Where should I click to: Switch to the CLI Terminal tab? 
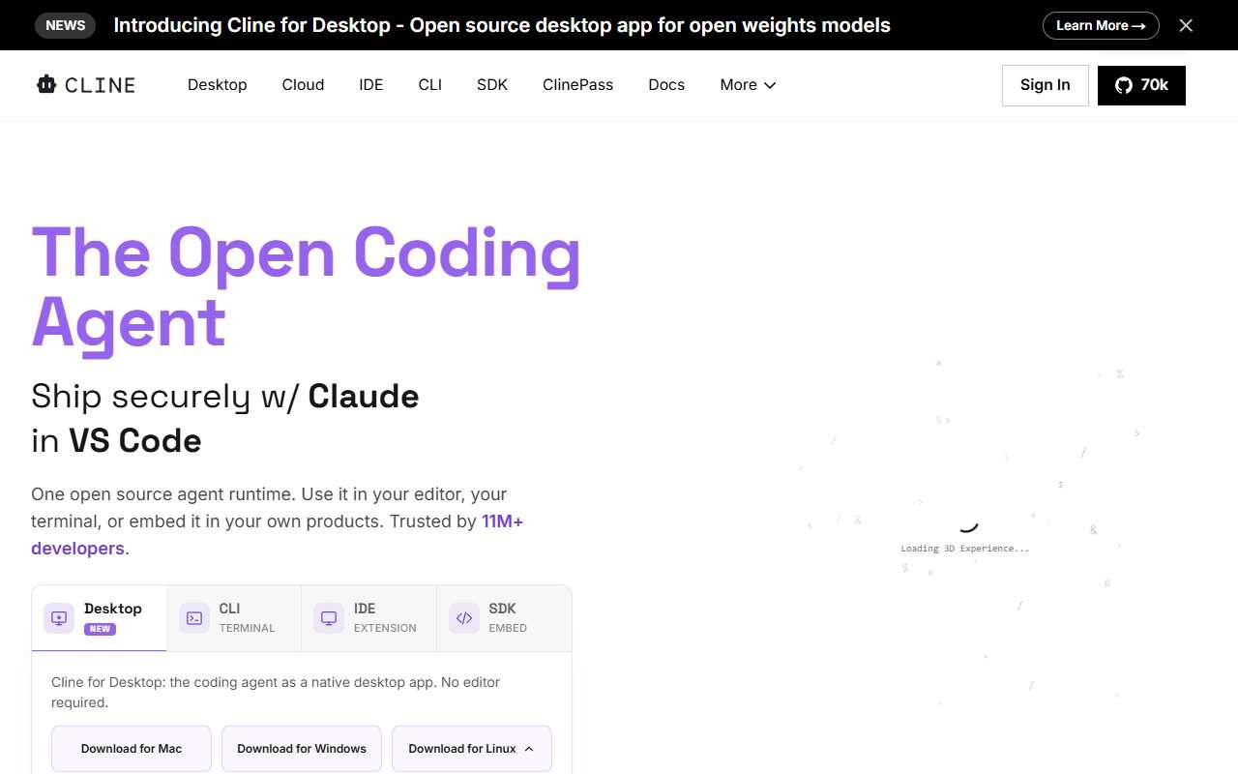[234, 618]
